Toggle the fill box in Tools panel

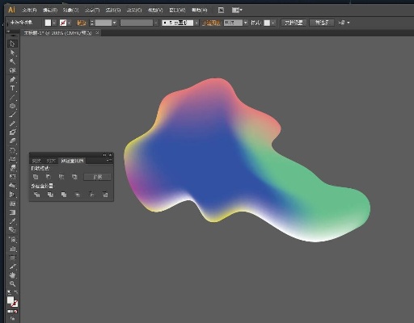click(x=11, y=300)
